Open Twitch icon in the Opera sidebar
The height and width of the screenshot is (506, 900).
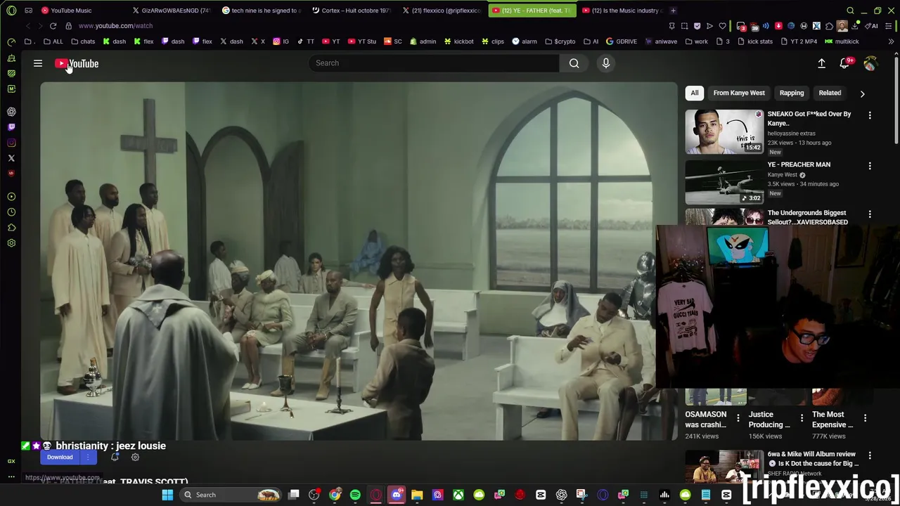point(11,127)
